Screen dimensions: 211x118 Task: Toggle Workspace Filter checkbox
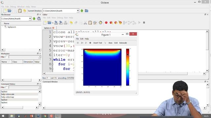coord(7,57)
